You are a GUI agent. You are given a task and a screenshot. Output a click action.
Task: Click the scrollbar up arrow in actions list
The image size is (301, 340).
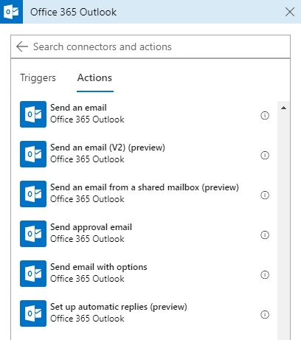pos(283,108)
